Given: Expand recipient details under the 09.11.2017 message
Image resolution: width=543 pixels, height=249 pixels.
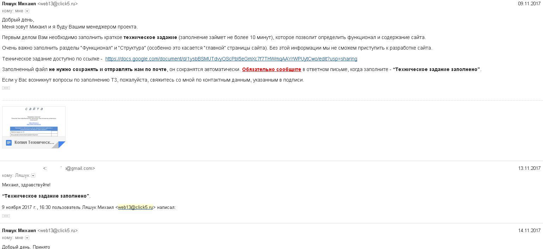Looking at the screenshot, I should click(27, 11).
